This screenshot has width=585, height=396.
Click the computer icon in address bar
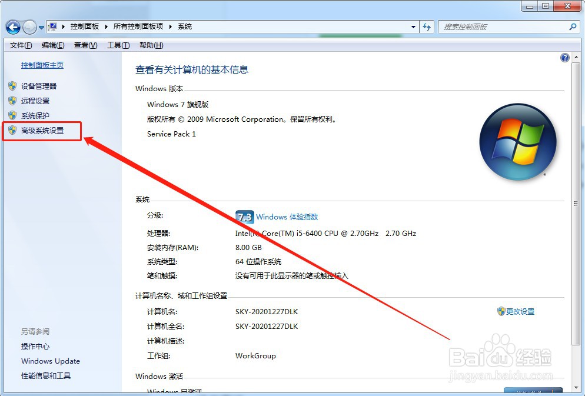coord(53,26)
